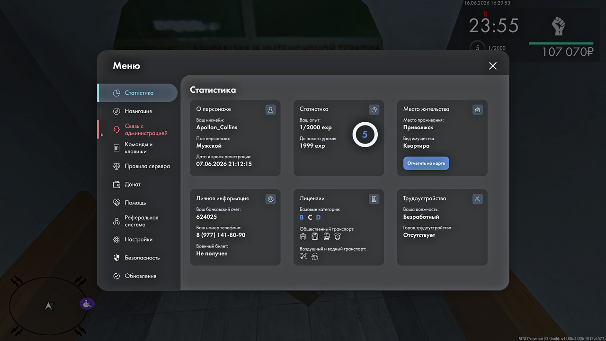Click the green bar above the money balance
The image size is (606, 341).
coord(561,44)
